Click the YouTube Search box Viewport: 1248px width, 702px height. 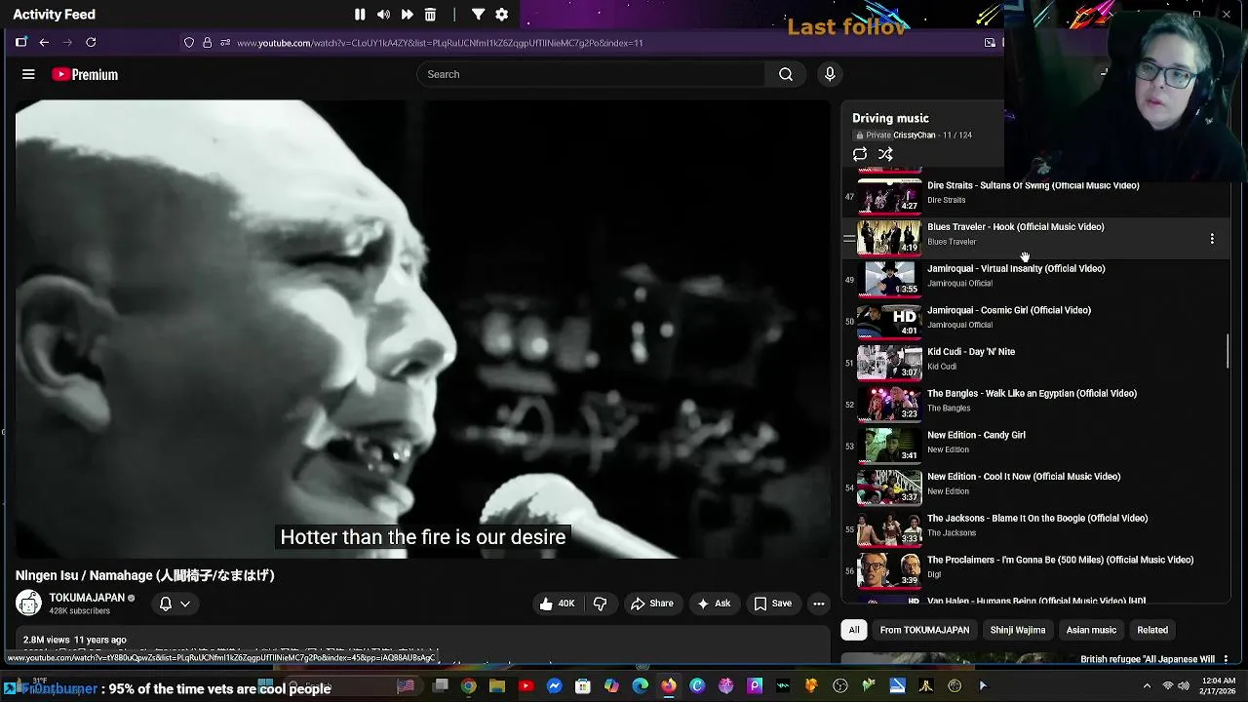point(592,74)
